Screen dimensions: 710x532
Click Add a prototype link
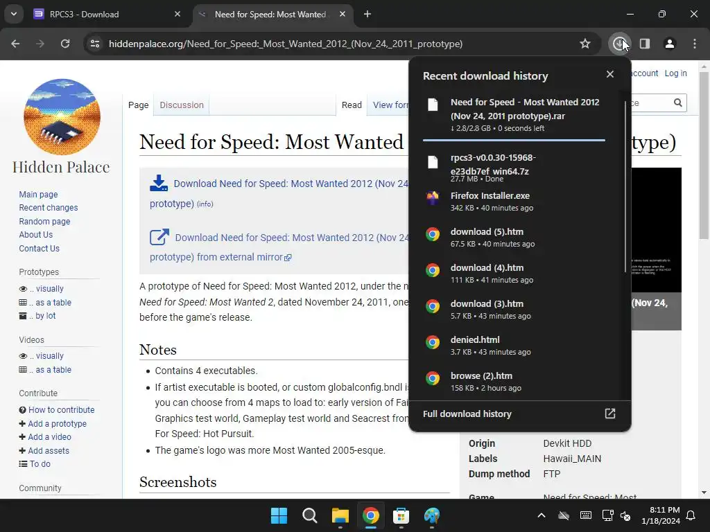pyautogui.click(x=57, y=423)
